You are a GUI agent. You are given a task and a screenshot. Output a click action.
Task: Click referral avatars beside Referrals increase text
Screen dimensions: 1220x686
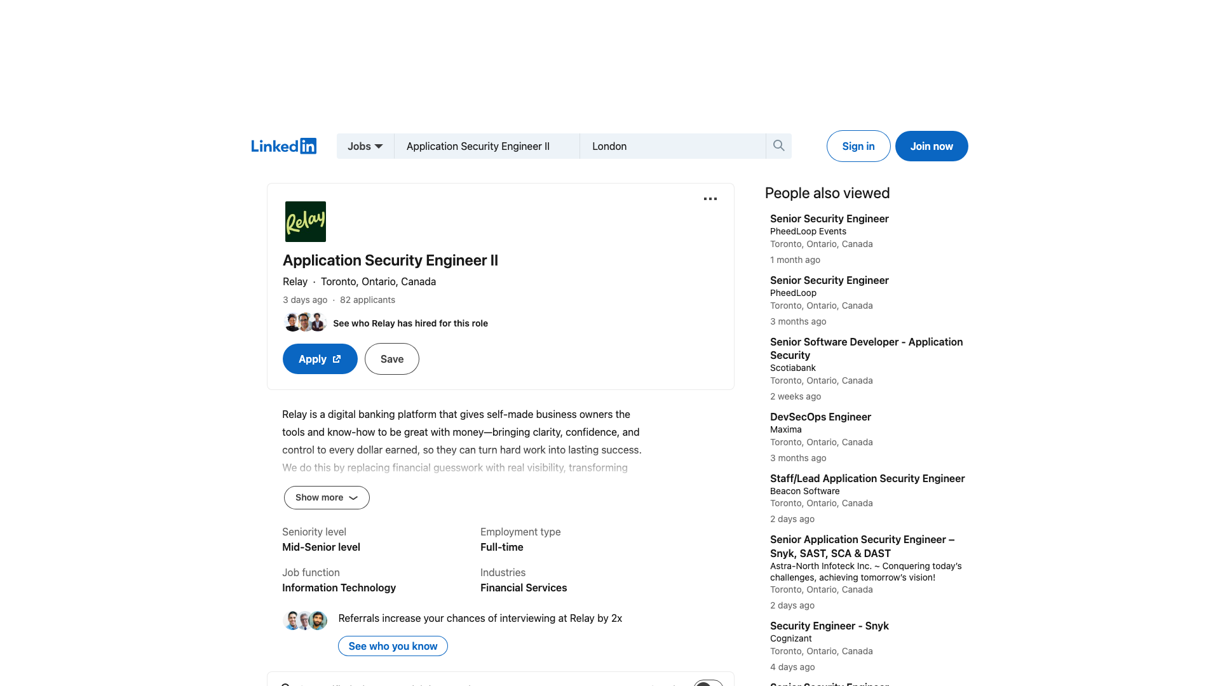click(305, 620)
